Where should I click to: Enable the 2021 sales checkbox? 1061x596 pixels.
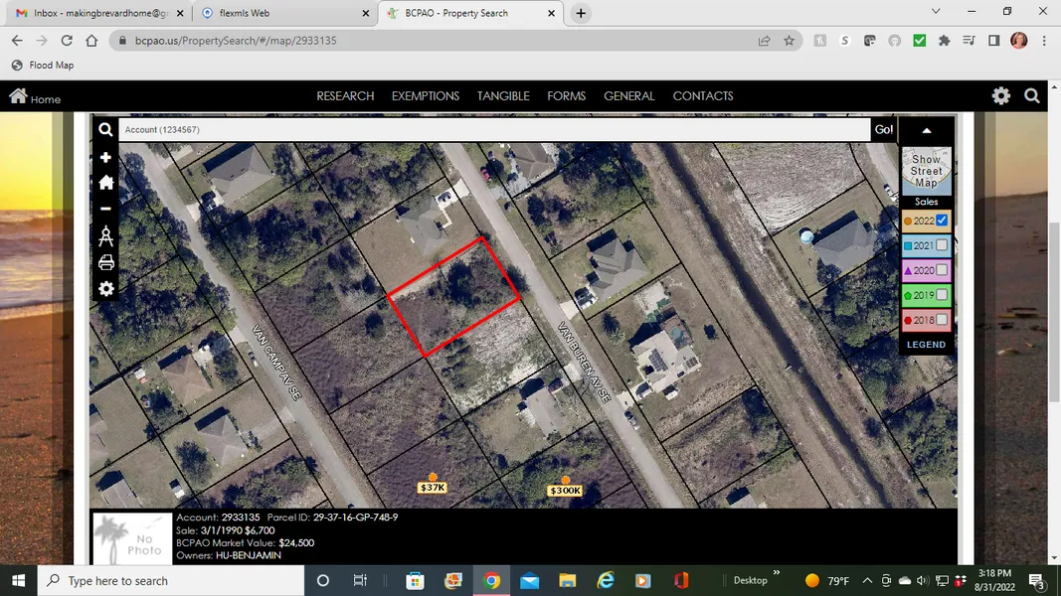[x=942, y=245]
